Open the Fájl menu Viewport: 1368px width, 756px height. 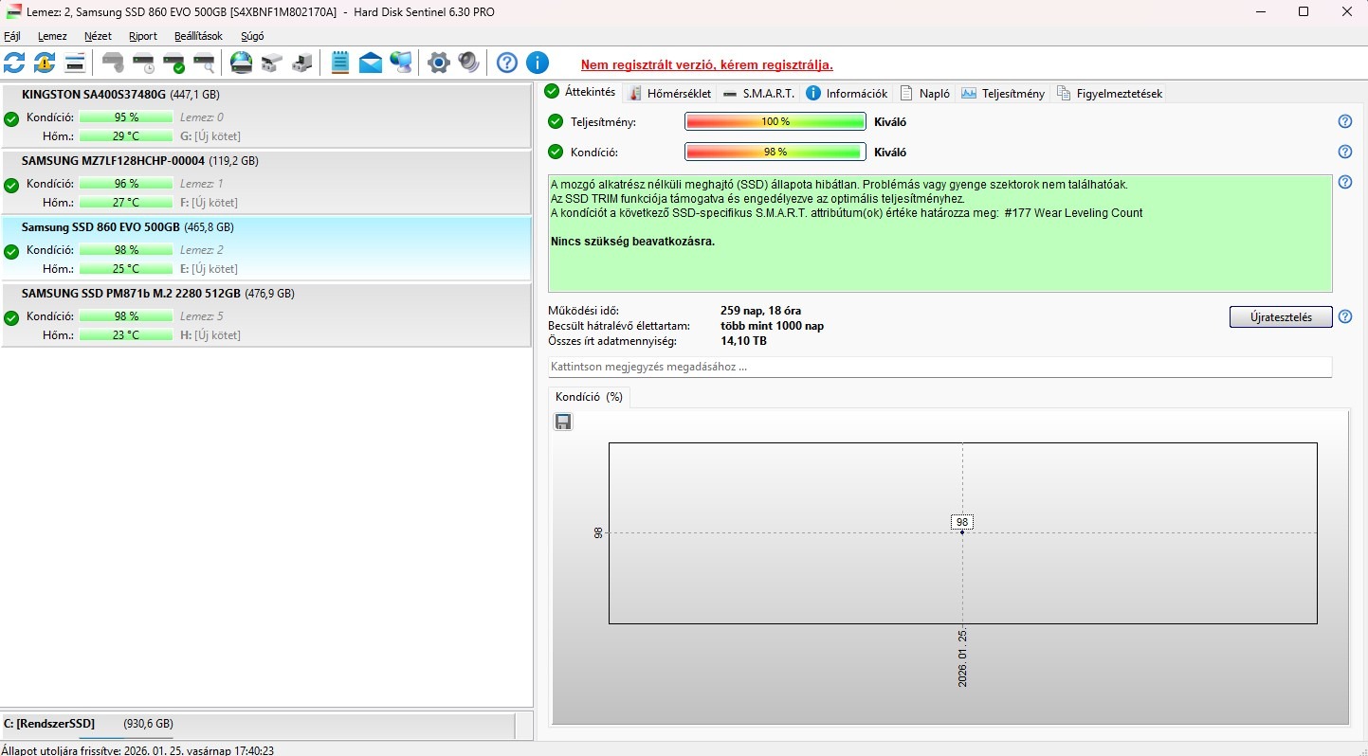tap(12, 36)
